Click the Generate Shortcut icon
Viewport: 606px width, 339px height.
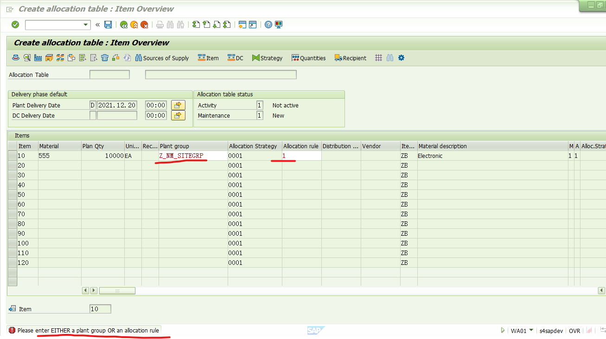tap(253, 25)
